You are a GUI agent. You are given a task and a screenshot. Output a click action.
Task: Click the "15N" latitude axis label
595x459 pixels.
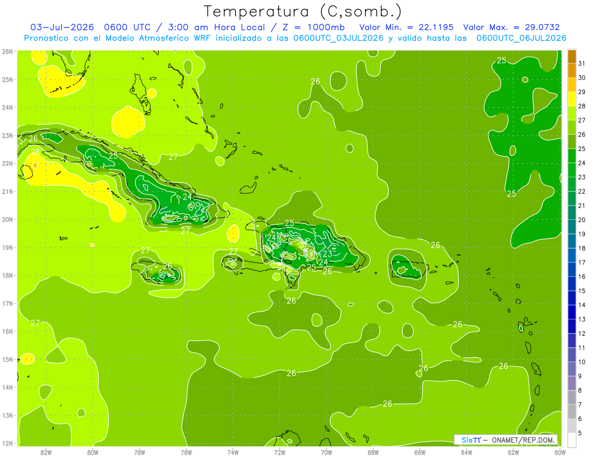[7, 359]
